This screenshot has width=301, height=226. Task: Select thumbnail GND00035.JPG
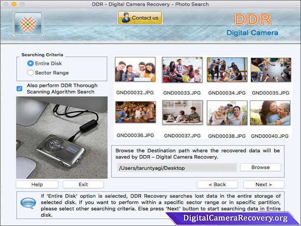point(271,70)
